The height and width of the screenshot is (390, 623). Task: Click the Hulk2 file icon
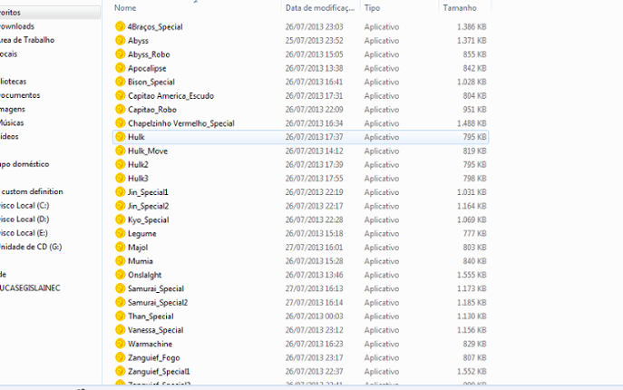point(120,164)
